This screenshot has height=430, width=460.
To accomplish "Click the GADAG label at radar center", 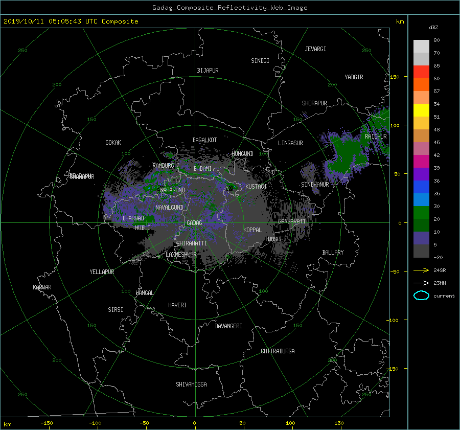I will pos(195,223).
